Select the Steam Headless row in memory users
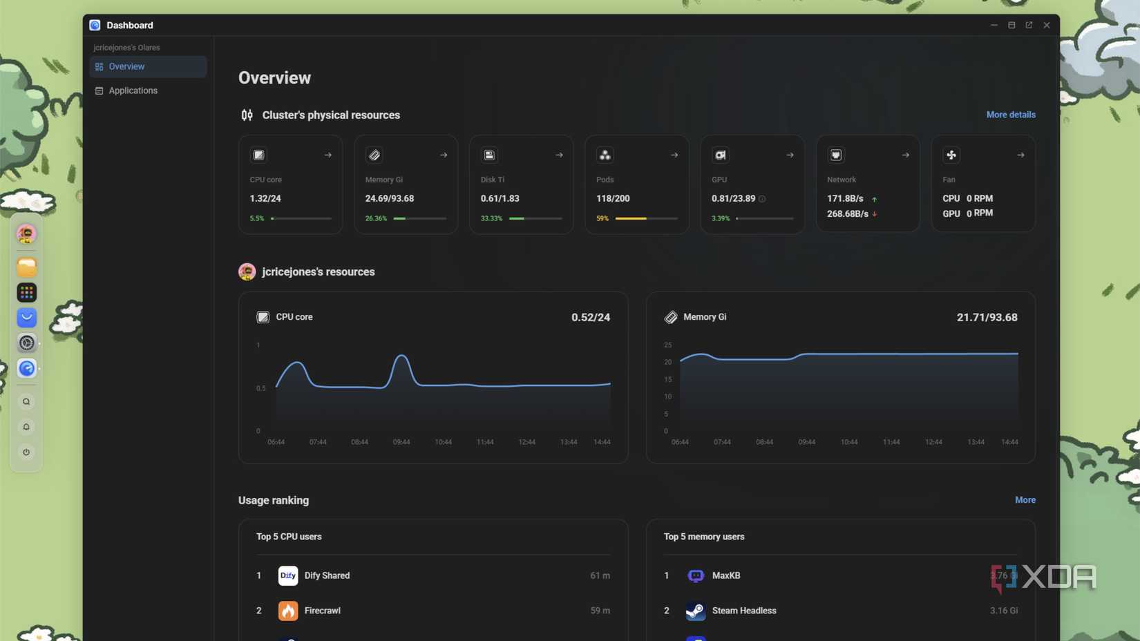 tap(841, 611)
